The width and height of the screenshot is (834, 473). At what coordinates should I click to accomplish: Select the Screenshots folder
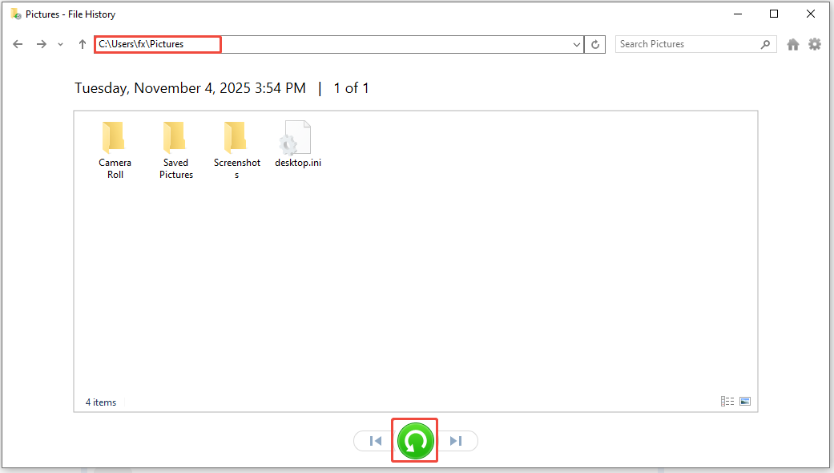pyautogui.click(x=236, y=144)
